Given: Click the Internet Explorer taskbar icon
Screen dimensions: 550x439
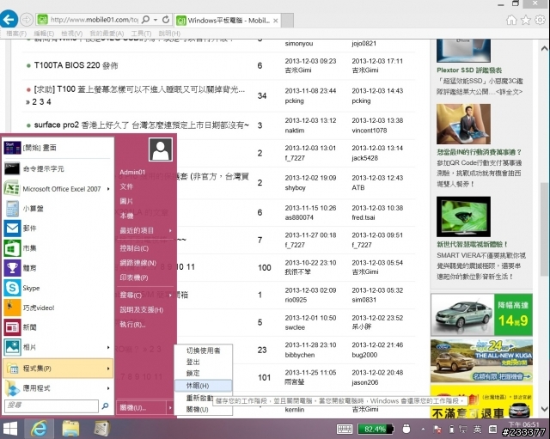Looking at the screenshot, I should click(38, 428).
